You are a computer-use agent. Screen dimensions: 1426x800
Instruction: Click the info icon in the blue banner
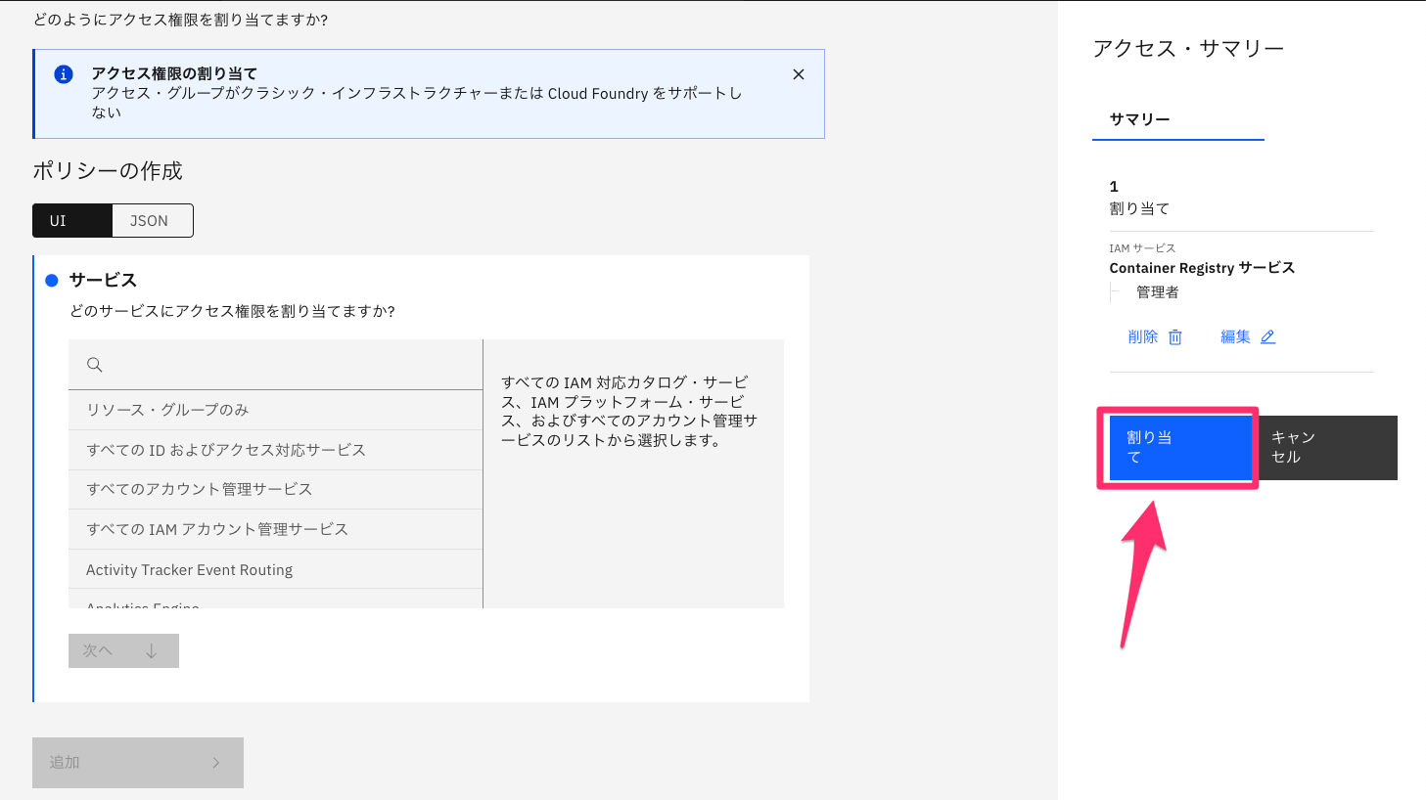coord(63,73)
